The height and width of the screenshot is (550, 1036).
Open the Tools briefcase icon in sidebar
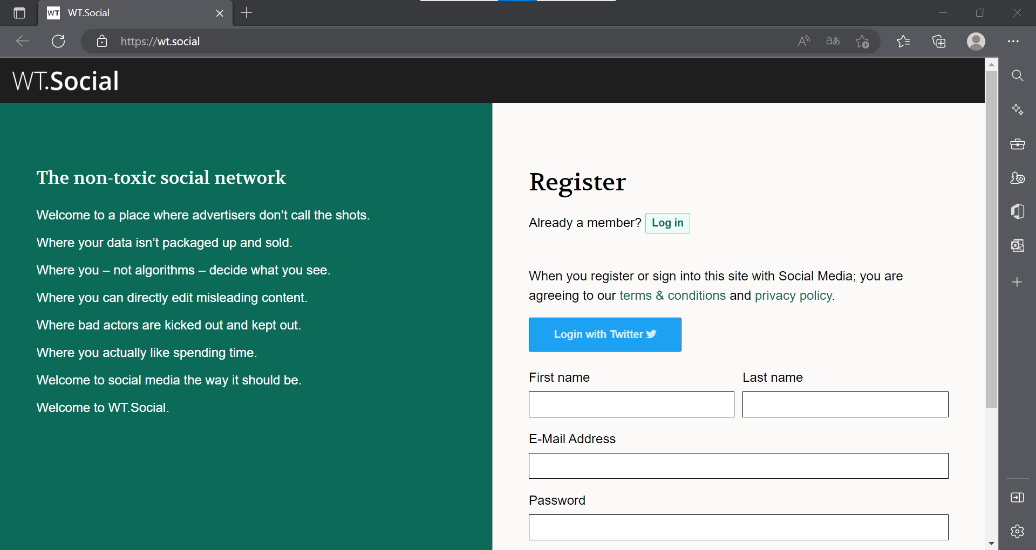tap(1018, 144)
